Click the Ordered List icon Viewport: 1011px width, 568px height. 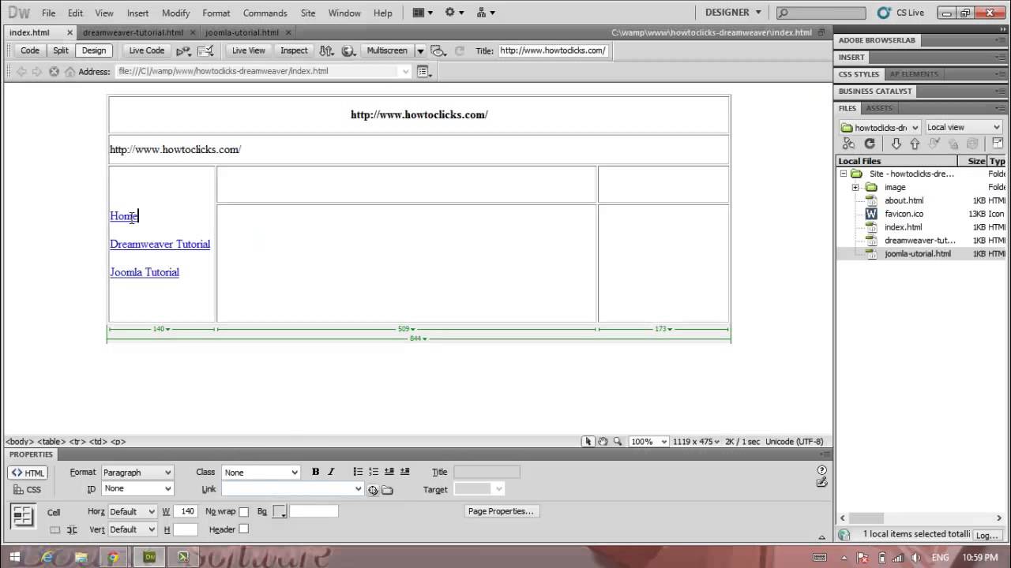click(374, 472)
